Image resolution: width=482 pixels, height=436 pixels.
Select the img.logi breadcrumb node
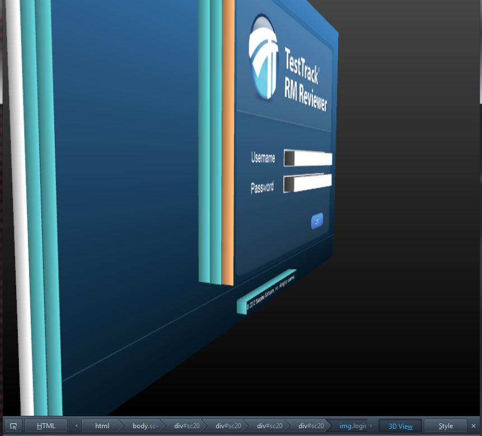tap(352, 426)
